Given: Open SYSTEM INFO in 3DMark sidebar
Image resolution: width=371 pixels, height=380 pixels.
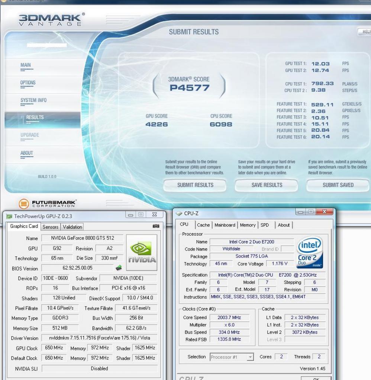Looking at the screenshot, I should click(33, 100).
